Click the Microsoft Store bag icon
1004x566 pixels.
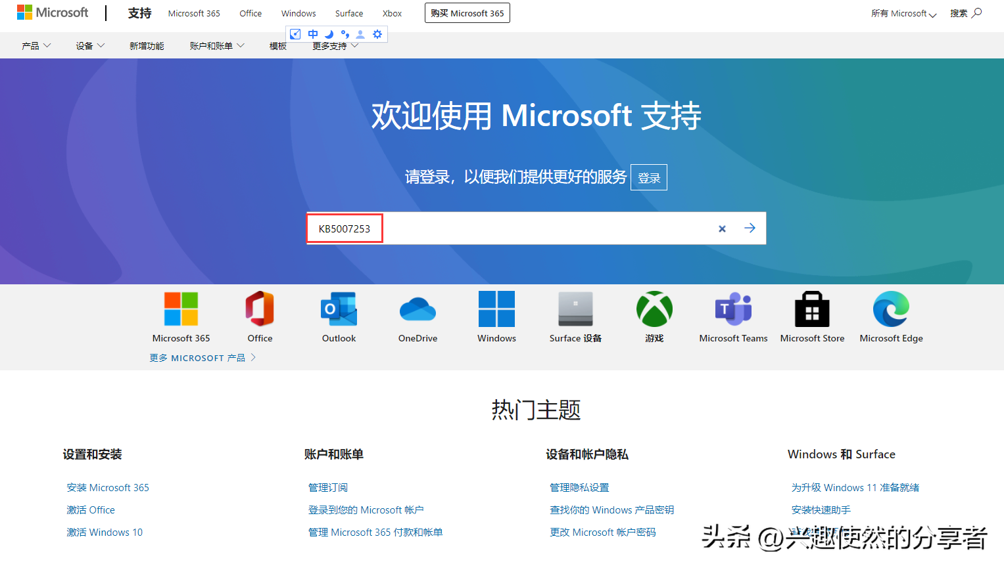click(812, 309)
